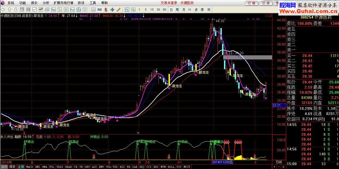339x169 pixels.
Task: Click the up arrow toolbar icon
Action: coord(9,10)
